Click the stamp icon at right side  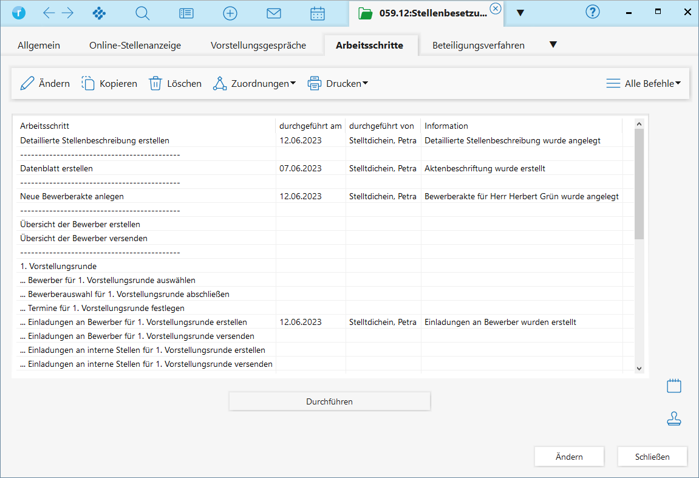point(674,418)
